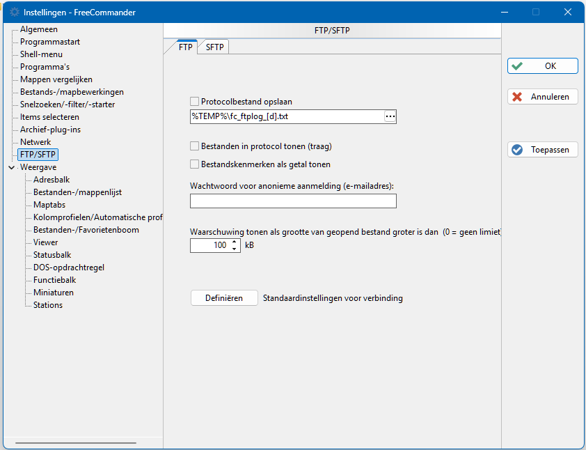Screen dimensions: 586x450
Task: Select Kolomprofielen/Automatische profielen item
Action: (x=97, y=217)
